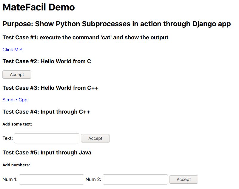Click Accept next to the Text field

(x=95, y=138)
